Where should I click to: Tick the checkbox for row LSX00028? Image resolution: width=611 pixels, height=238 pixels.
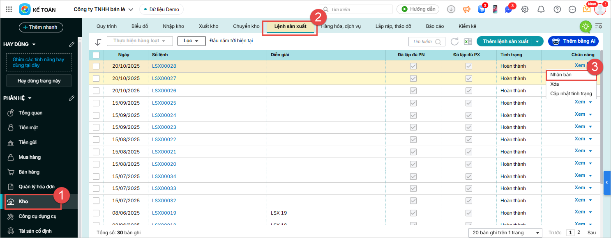(x=96, y=66)
